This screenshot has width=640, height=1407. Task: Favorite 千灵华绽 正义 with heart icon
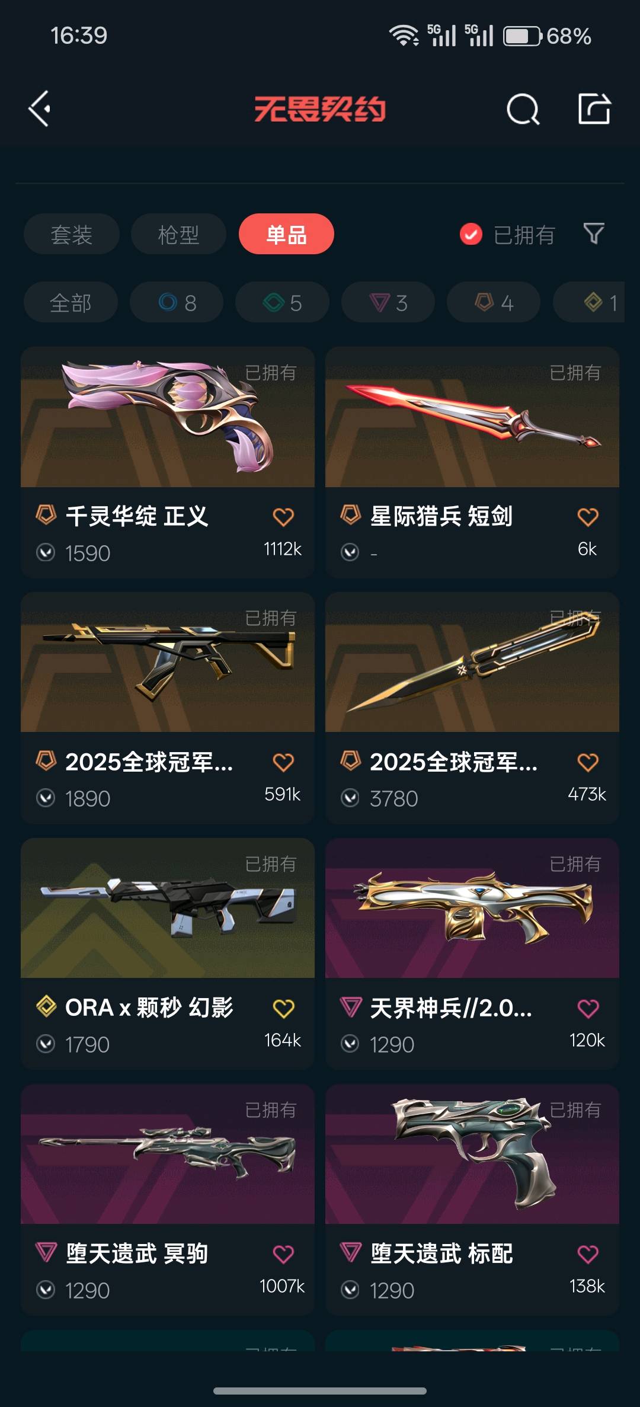pos(283,517)
